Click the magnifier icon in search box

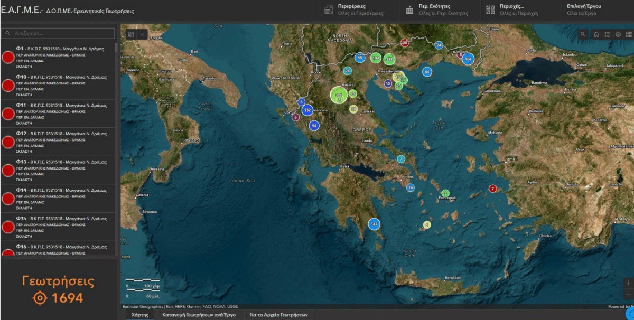[7, 33]
